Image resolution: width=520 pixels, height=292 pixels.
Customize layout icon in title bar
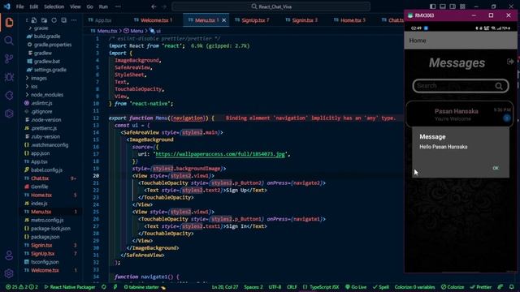point(462,6)
